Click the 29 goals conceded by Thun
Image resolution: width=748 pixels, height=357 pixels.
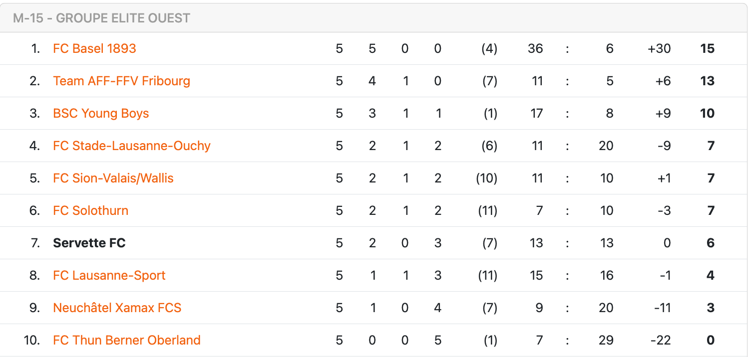606,340
